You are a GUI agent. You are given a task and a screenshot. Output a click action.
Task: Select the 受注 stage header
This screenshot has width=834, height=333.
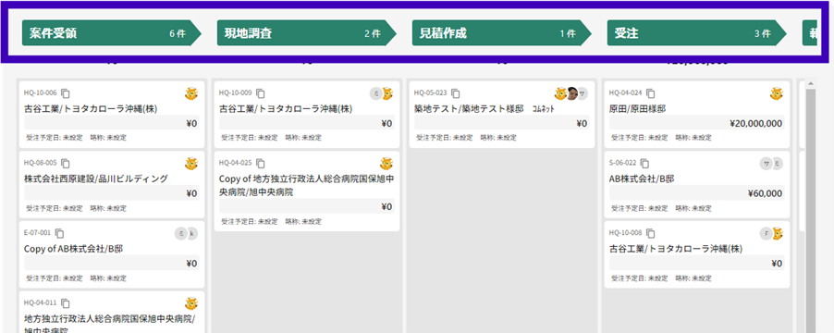point(697,33)
